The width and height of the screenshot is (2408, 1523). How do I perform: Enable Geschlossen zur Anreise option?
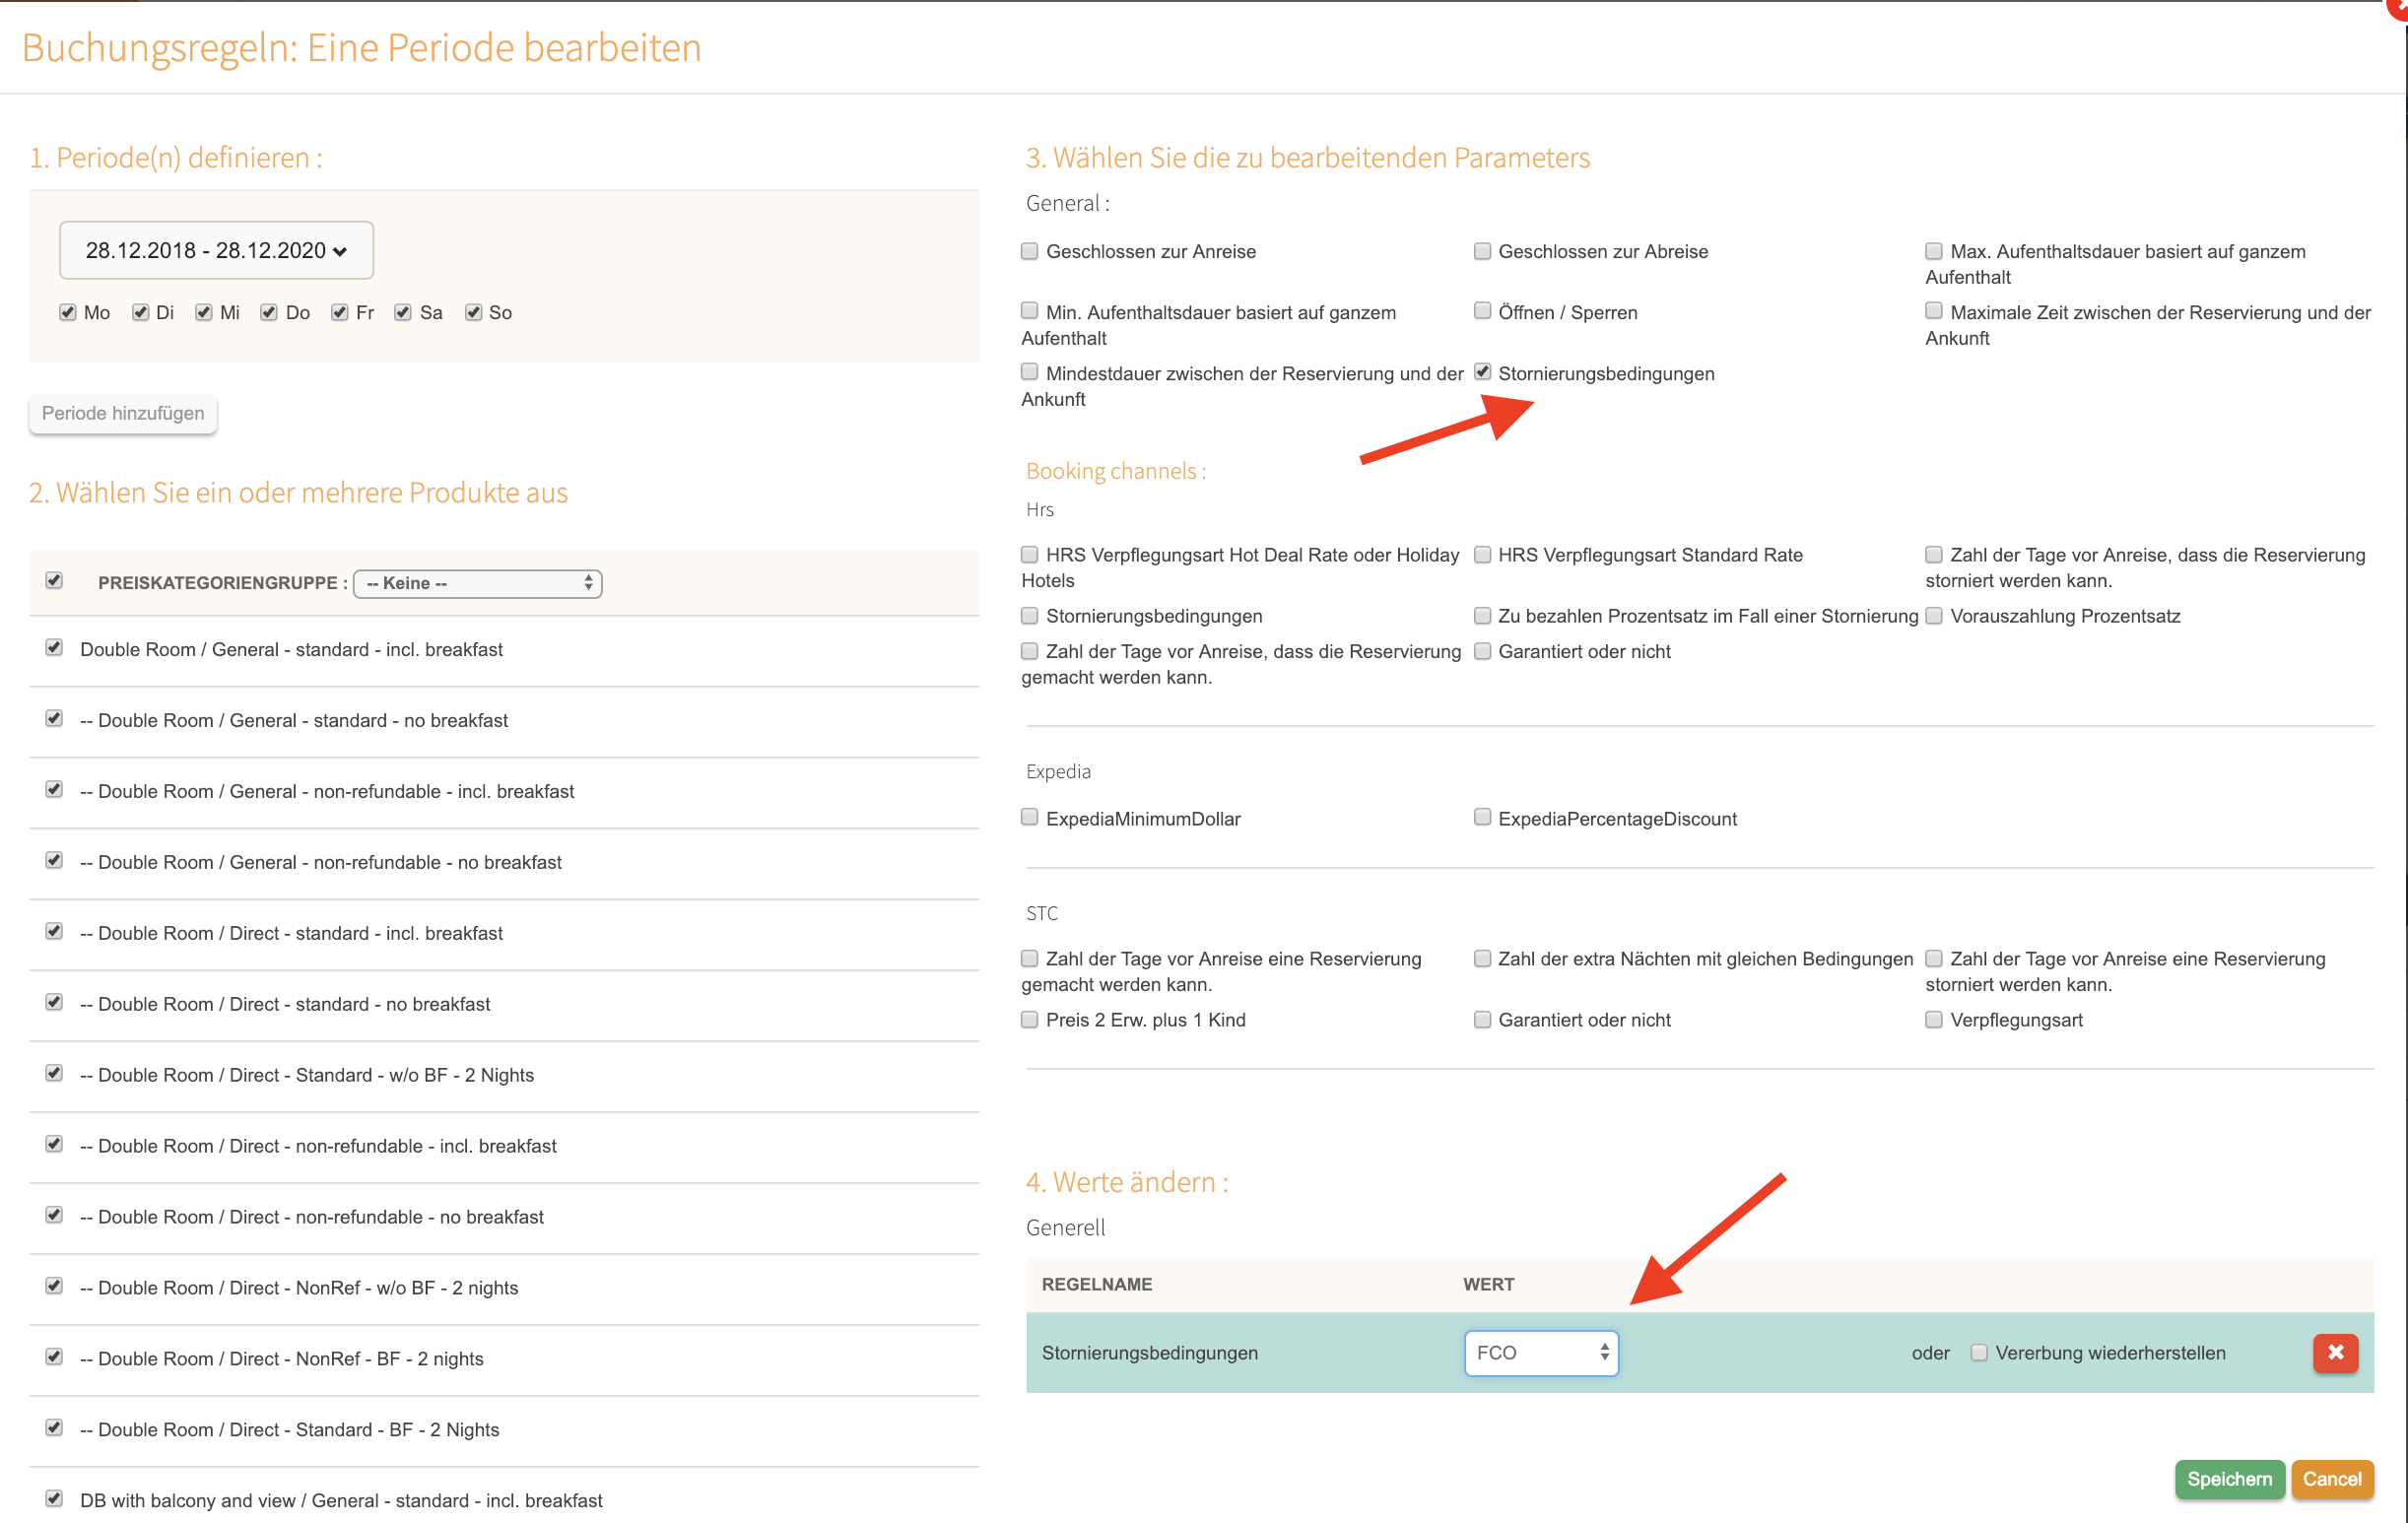point(1029,251)
